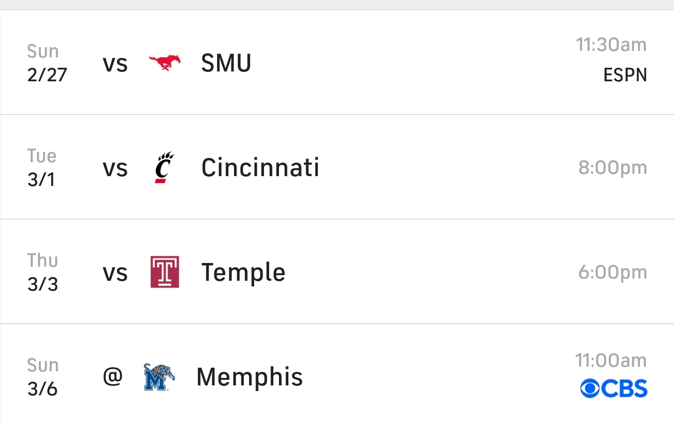Click the vs label before SMU

(x=115, y=64)
